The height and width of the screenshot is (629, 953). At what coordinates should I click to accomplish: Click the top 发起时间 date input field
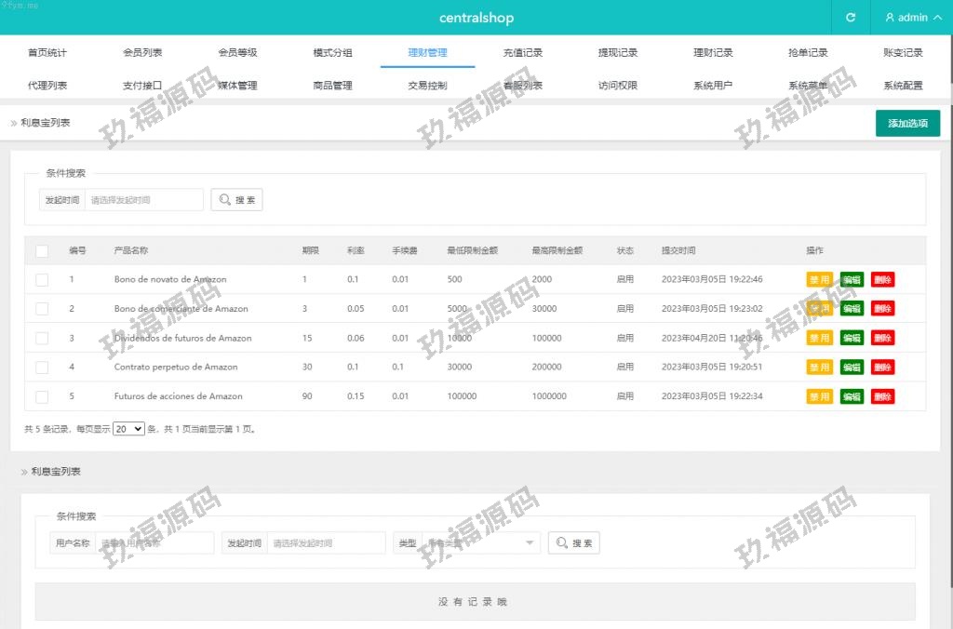click(144, 200)
